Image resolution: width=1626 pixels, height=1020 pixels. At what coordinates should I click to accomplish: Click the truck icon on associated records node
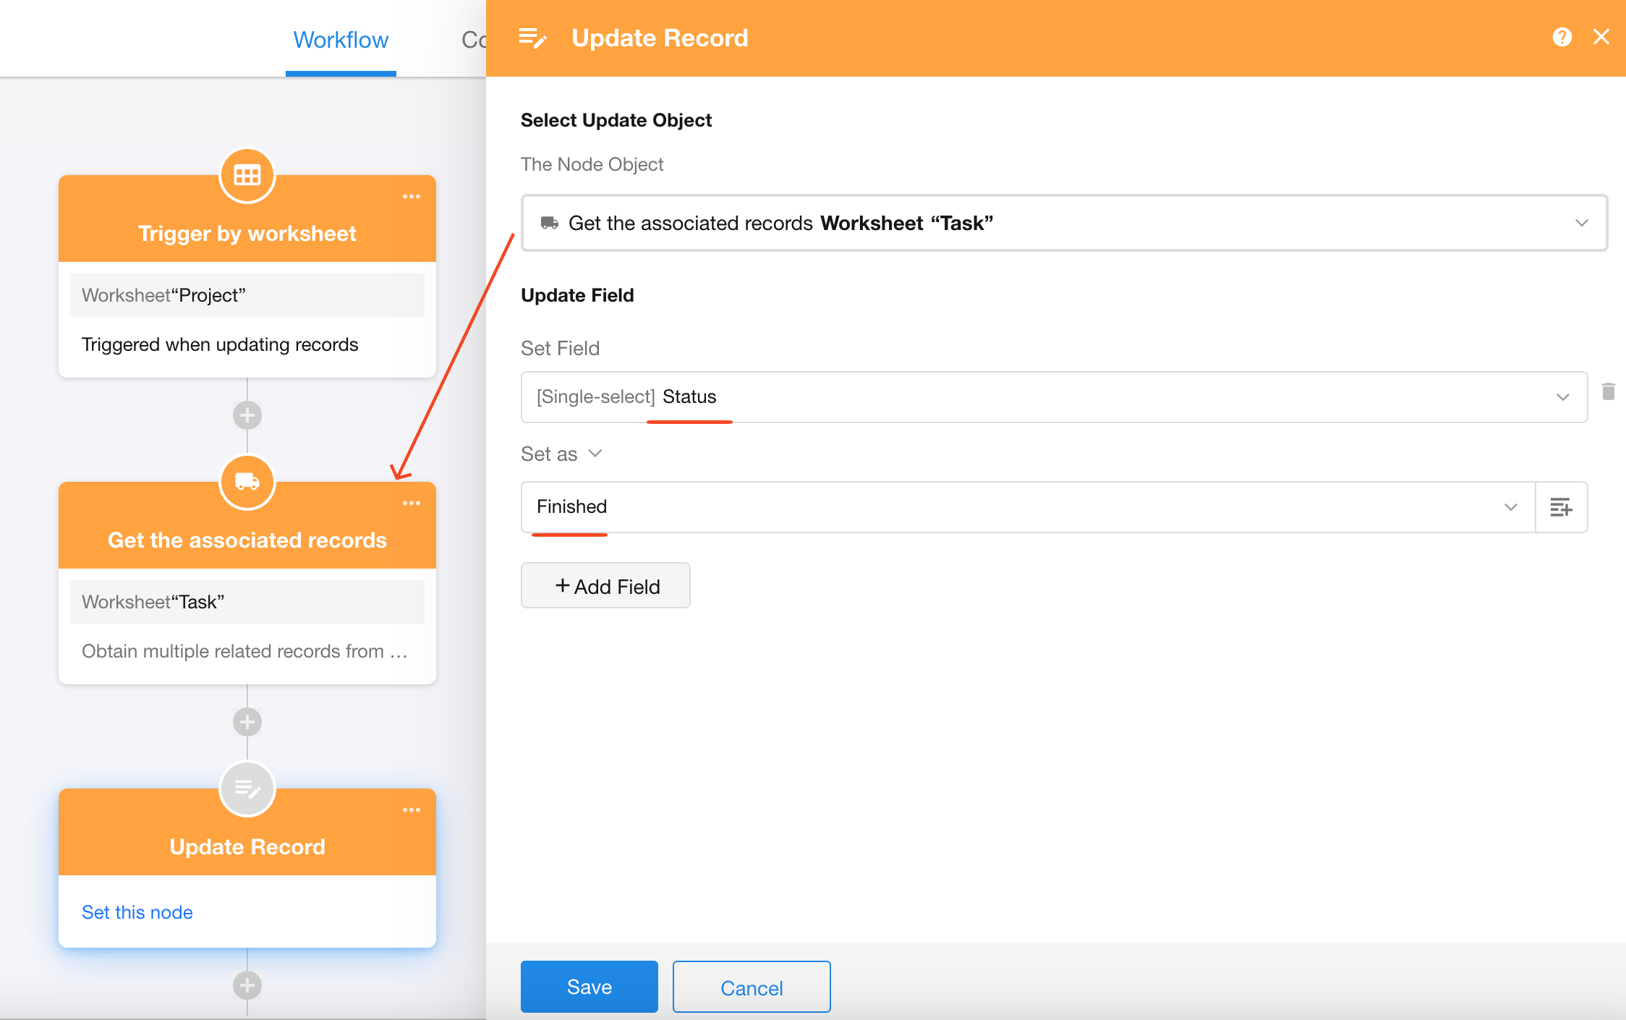click(x=247, y=482)
